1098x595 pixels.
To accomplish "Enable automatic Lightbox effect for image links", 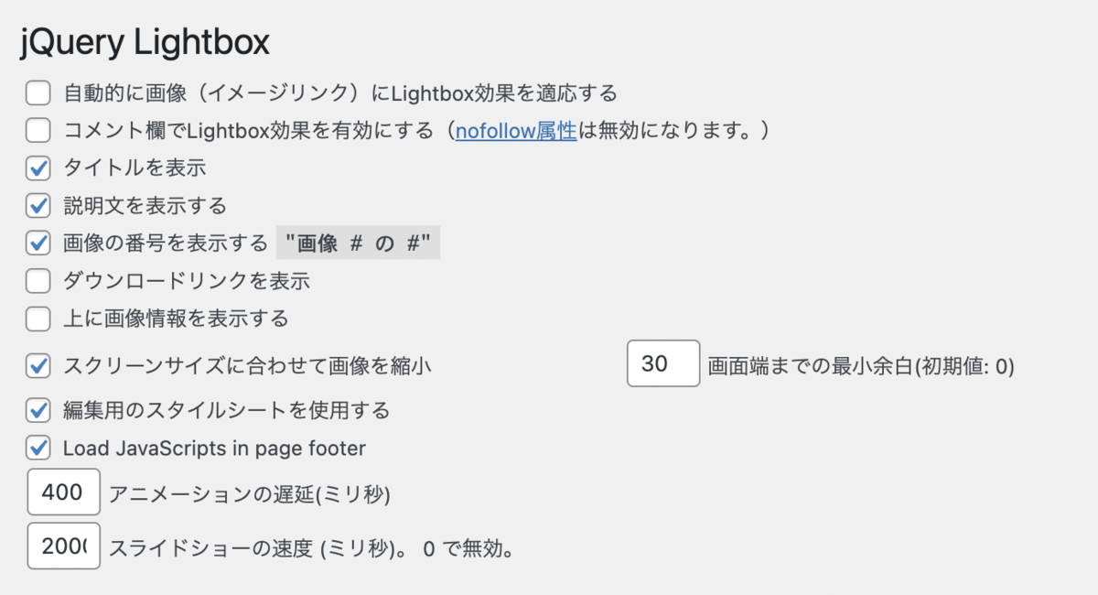I will (38, 92).
